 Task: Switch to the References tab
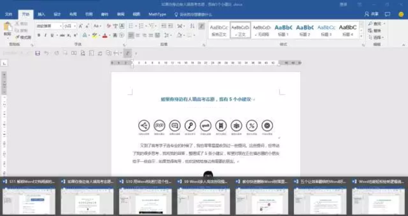pyautogui.click(x=89, y=15)
